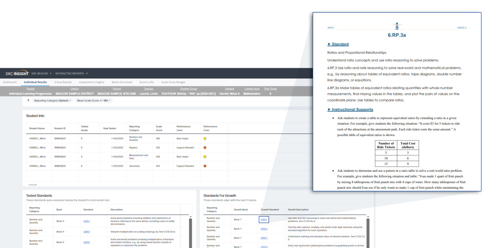Screen dimensions: 497x248
Task: Open the INTERACTIVE REPORTS dropdown menu
Action: click(x=72, y=73)
